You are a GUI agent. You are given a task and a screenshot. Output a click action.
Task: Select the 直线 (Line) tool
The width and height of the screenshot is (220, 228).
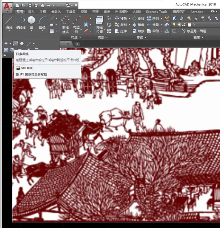point(9,23)
